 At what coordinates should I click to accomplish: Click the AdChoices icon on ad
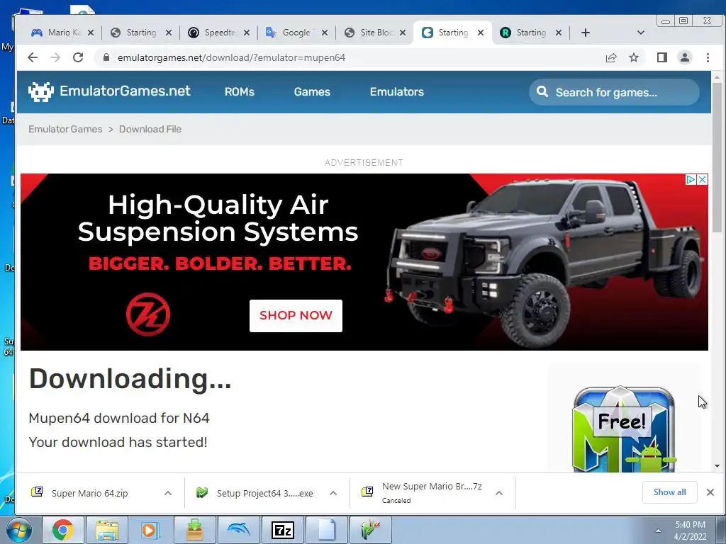pyautogui.click(x=691, y=179)
